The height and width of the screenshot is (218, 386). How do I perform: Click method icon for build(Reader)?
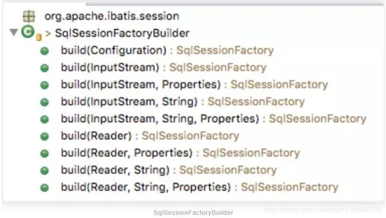click(x=45, y=136)
